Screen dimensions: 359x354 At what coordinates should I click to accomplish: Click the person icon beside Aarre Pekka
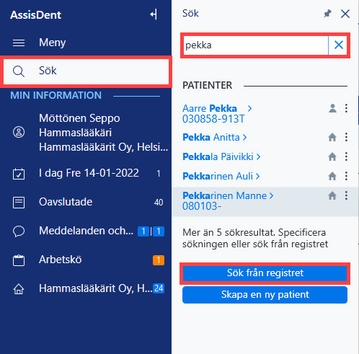click(x=332, y=108)
